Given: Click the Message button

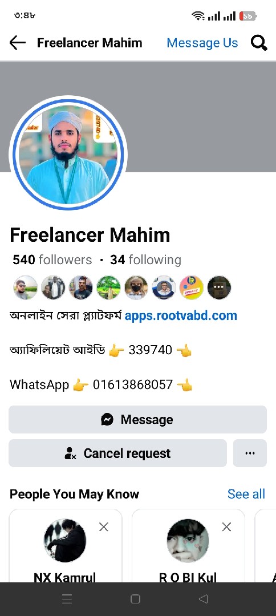Looking at the screenshot, I should point(138,419).
